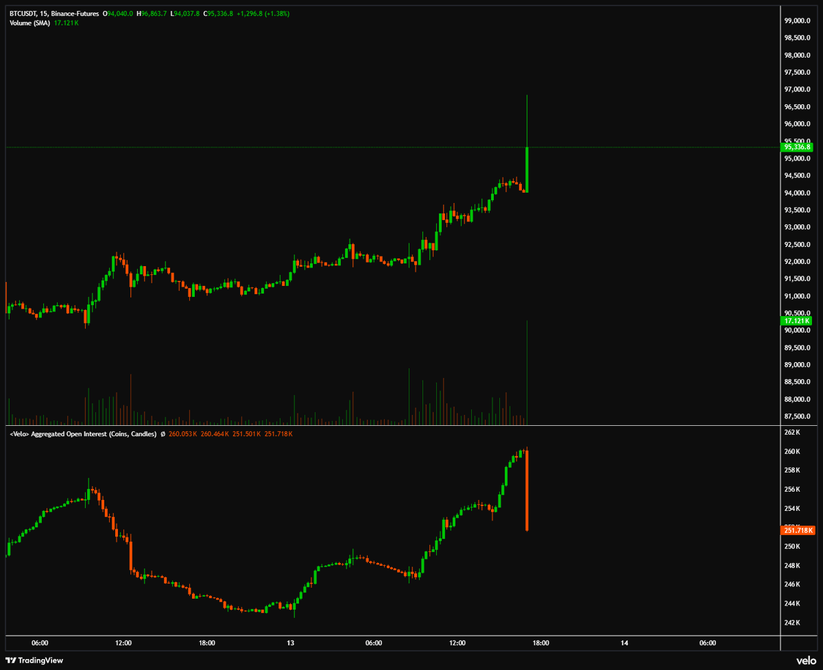Click the green 95,336.8 current price tag
823x670 pixels.
798,147
